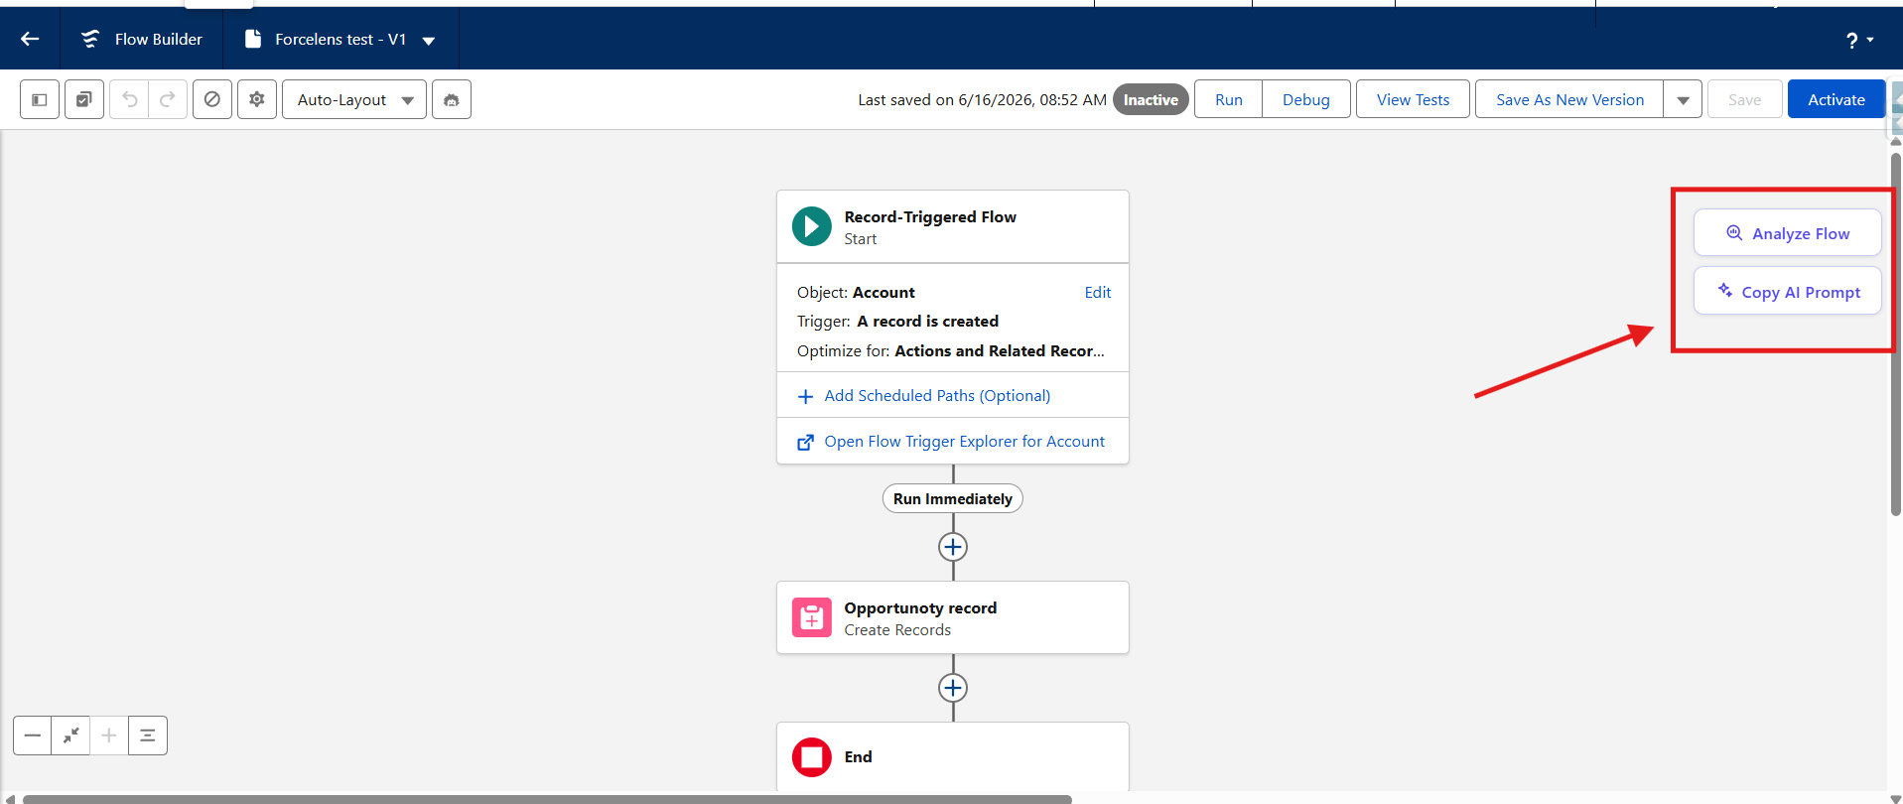Click the Copy AI Prompt sparkle icon

click(1725, 290)
